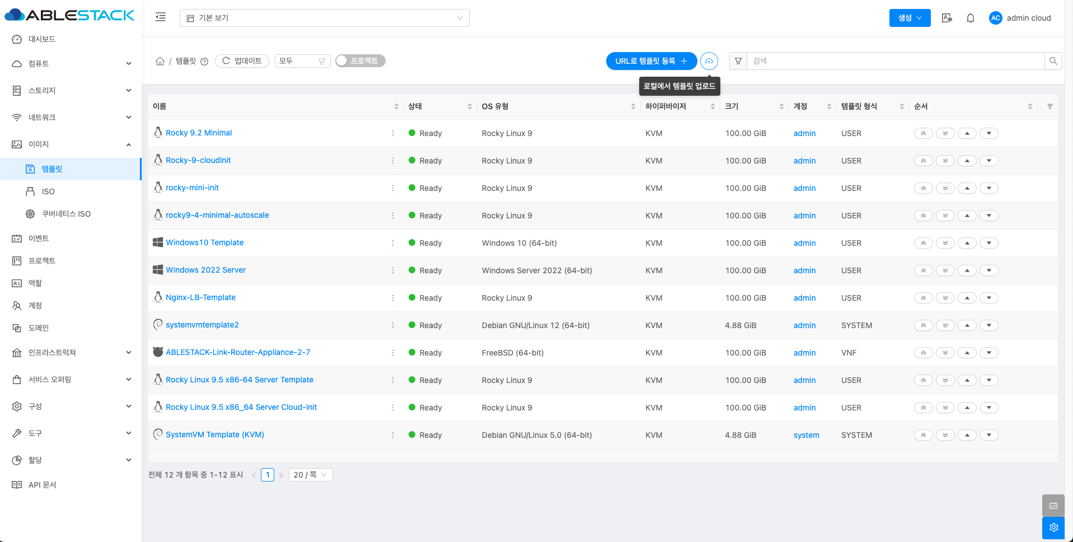1073x542 pixels.
Task: Click the home breadcrumb icon
Action: [160, 61]
